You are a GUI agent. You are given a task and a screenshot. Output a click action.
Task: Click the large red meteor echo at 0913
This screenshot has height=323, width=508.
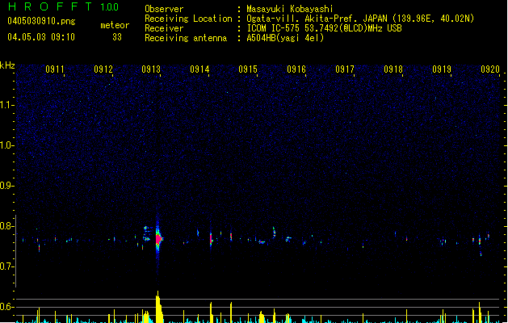158,239
